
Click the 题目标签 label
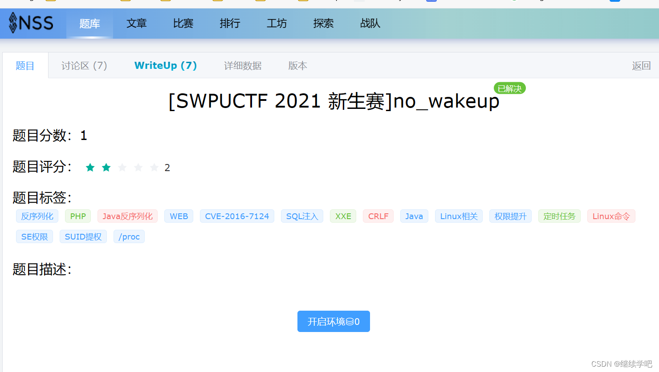41,198
